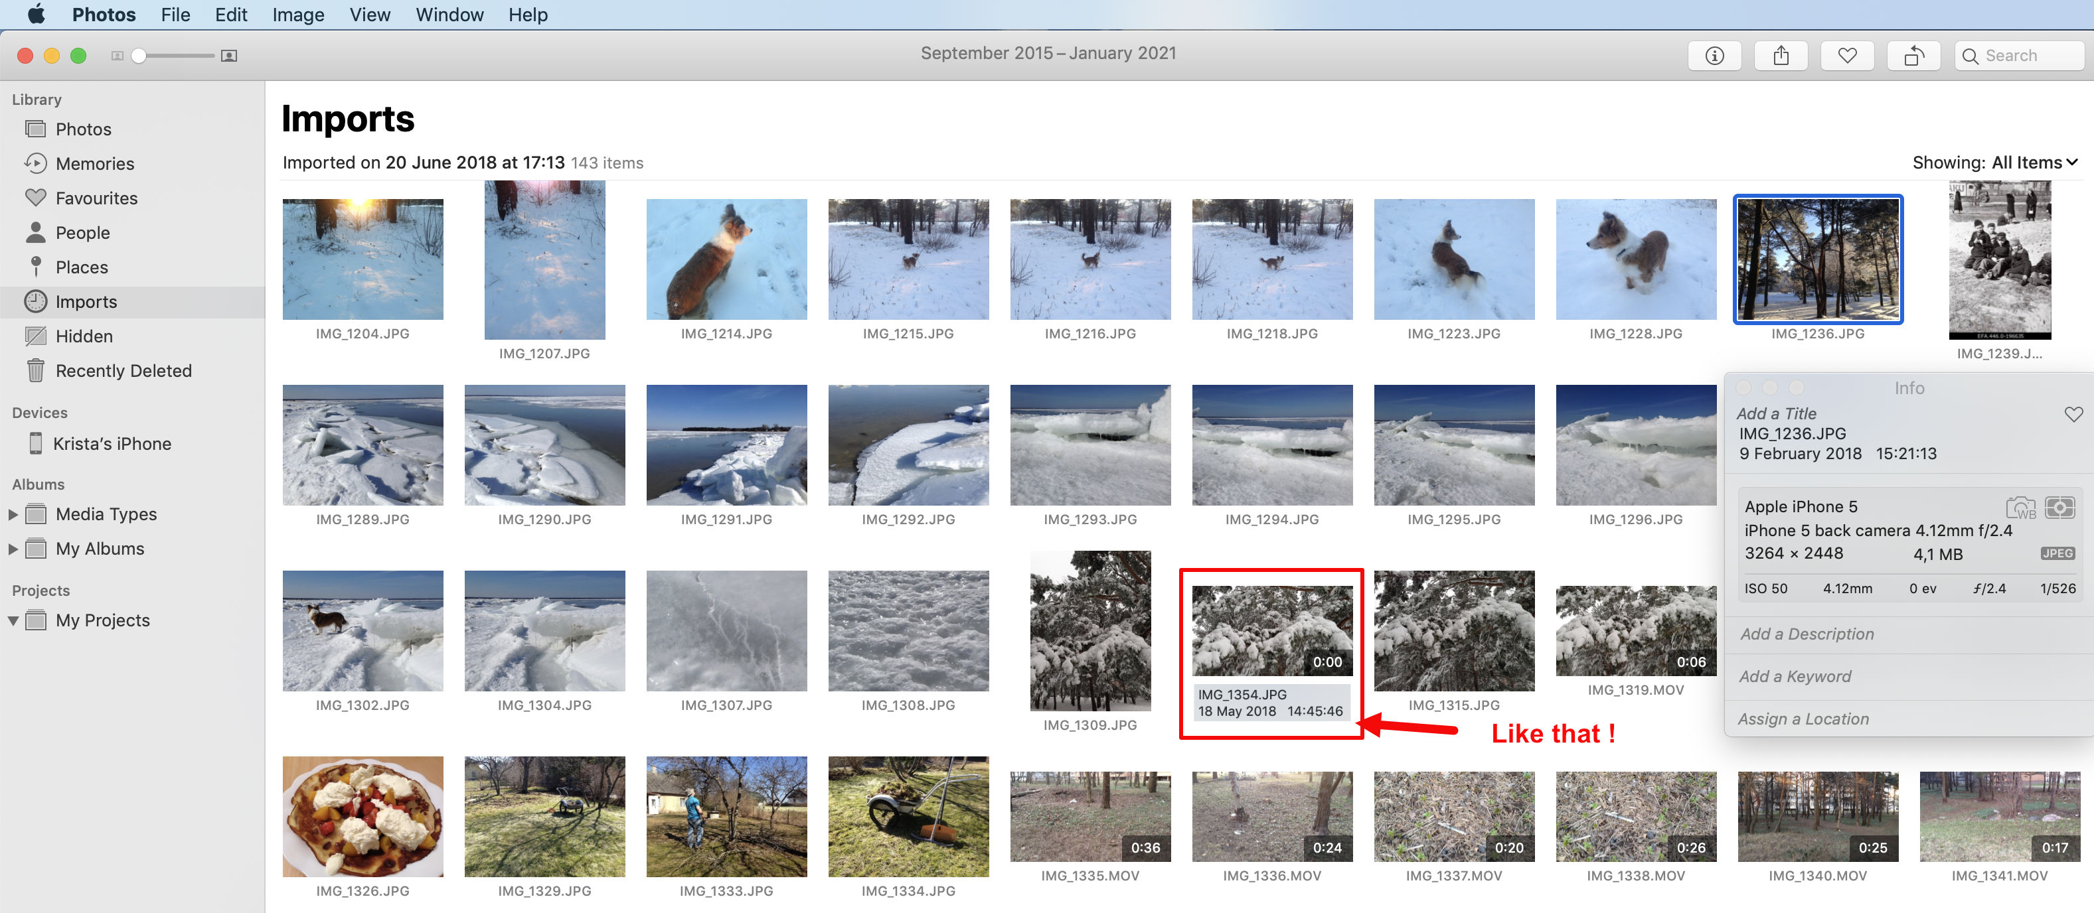Click the metering mode icon in Info
The image size is (2094, 913).
click(x=2059, y=508)
